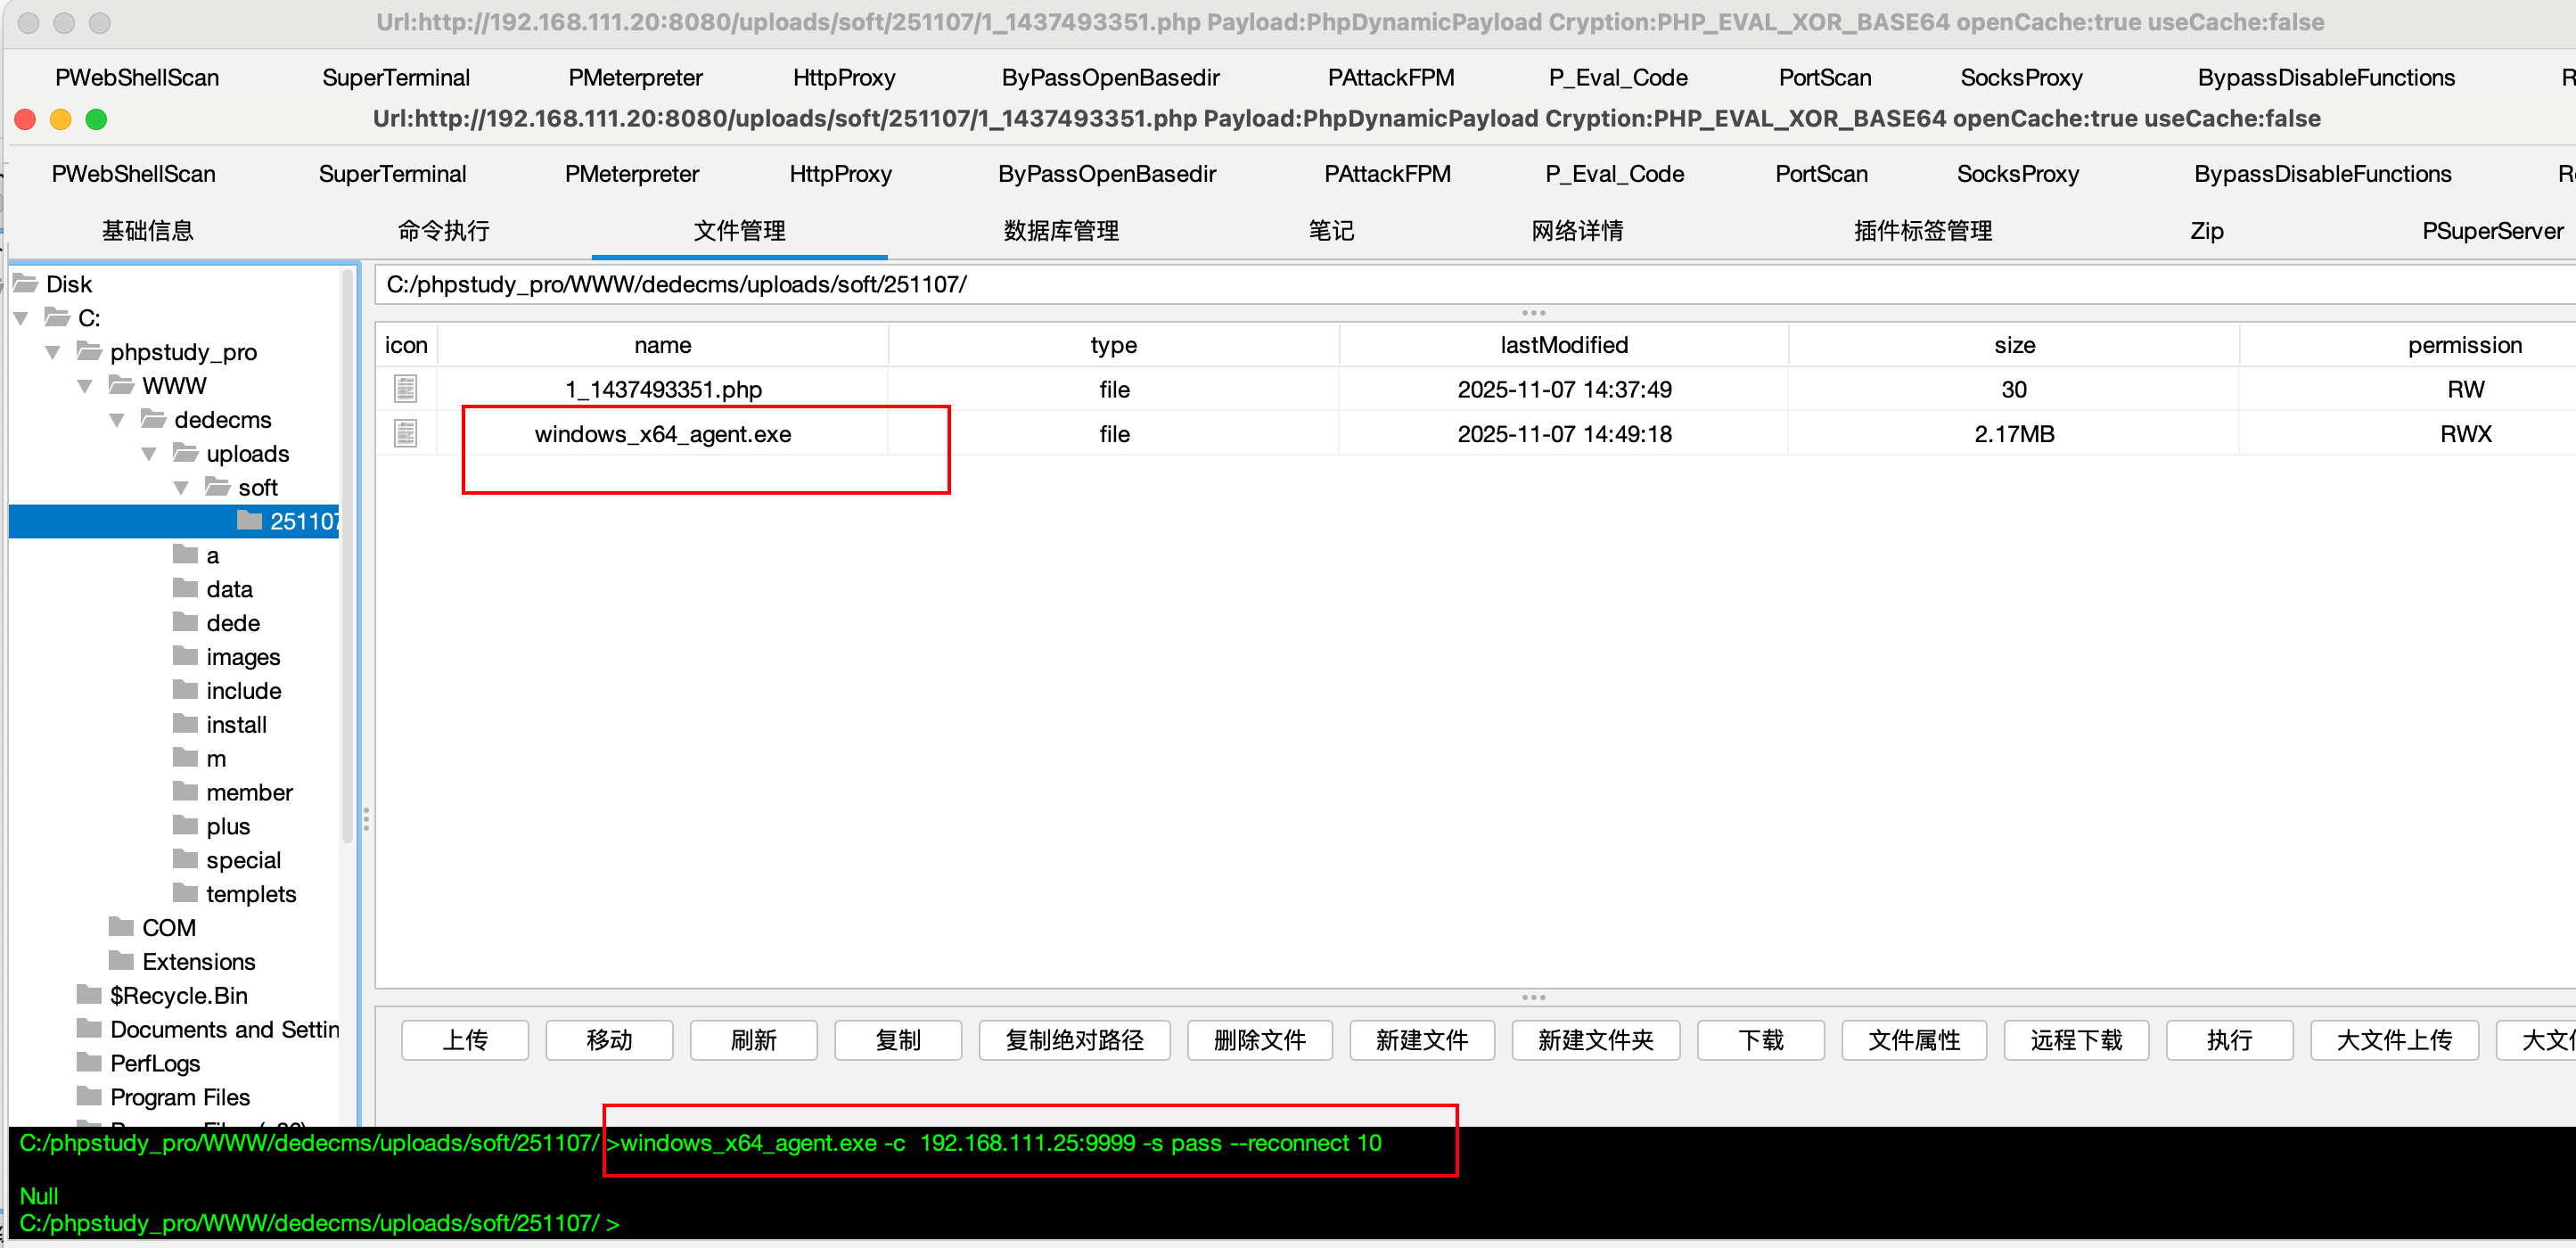The height and width of the screenshot is (1248, 2576).
Task: Click the templets folder icon
Action: tap(185, 893)
